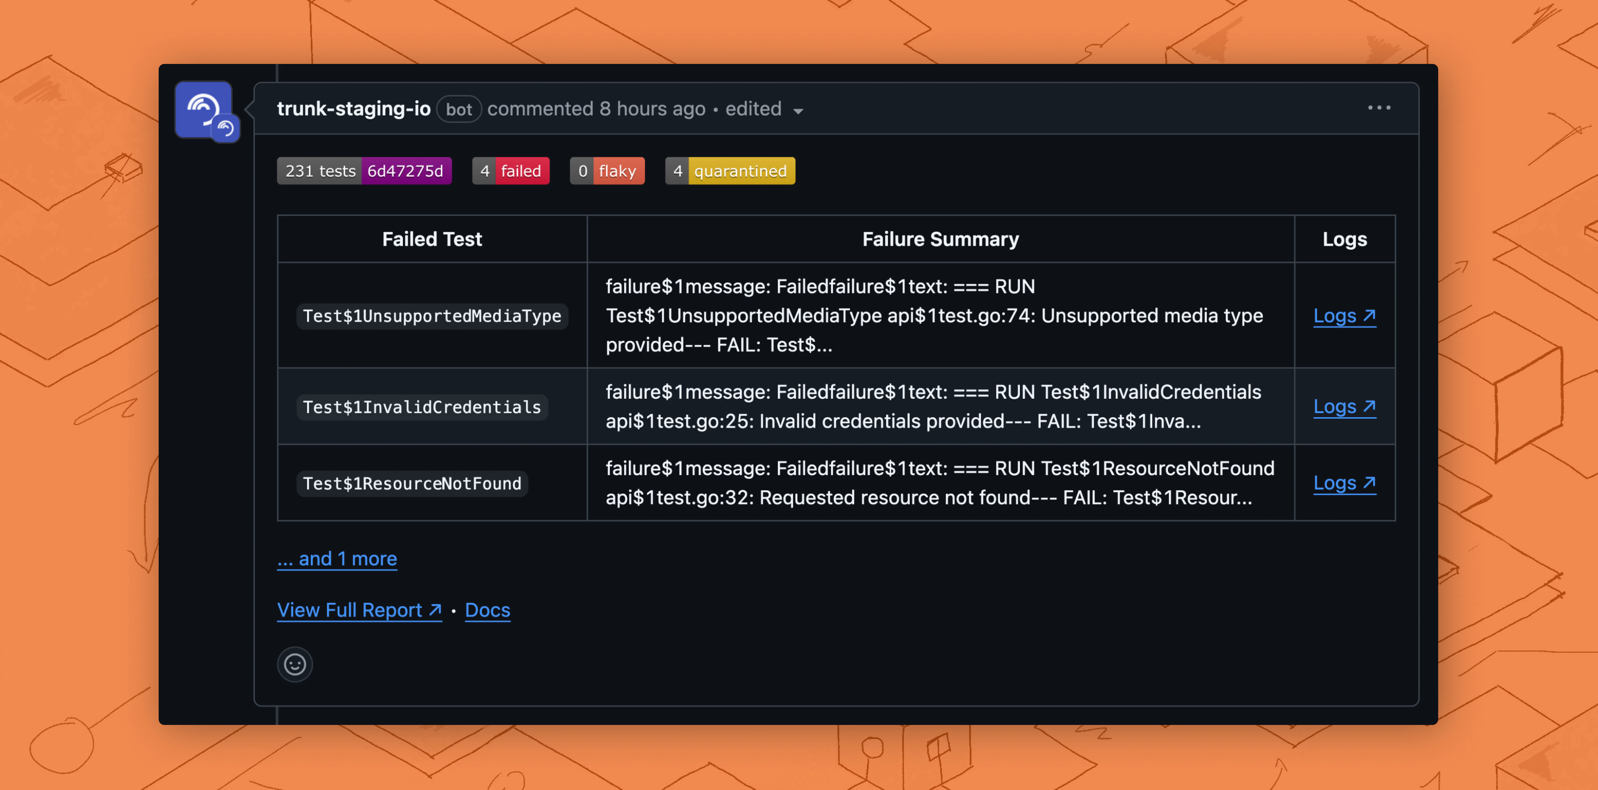Click the 'Requested resource not found' failure summary
Image resolution: width=1598 pixels, height=790 pixels.
(x=941, y=483)
